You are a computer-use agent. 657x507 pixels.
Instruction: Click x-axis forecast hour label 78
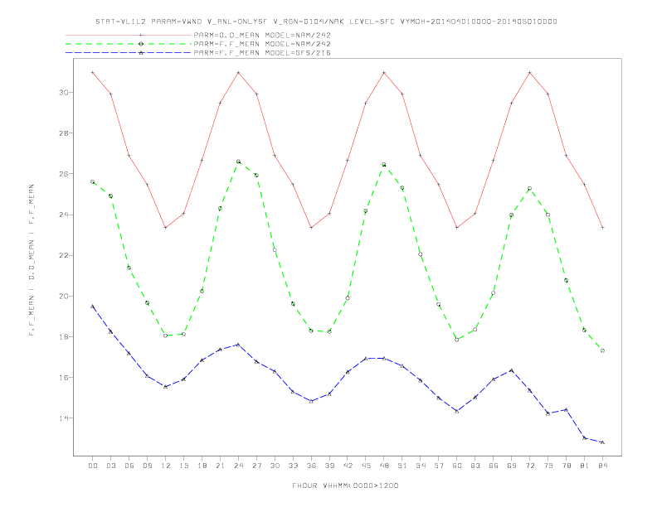click(x=566, y=466)
